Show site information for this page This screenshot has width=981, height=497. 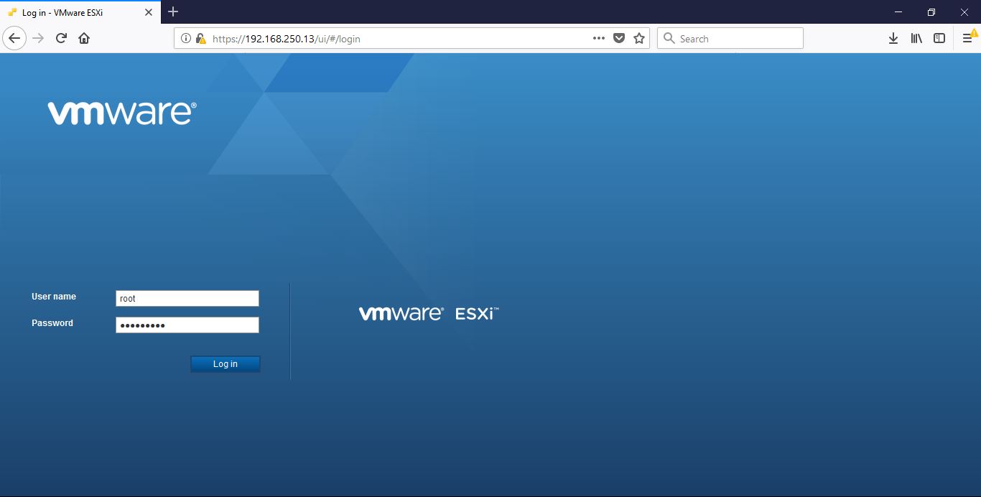[185, 39]
